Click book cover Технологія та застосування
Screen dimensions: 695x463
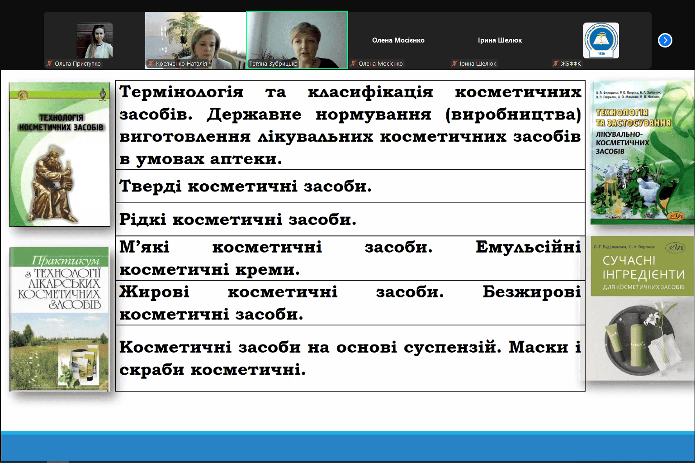coord(642,153)
